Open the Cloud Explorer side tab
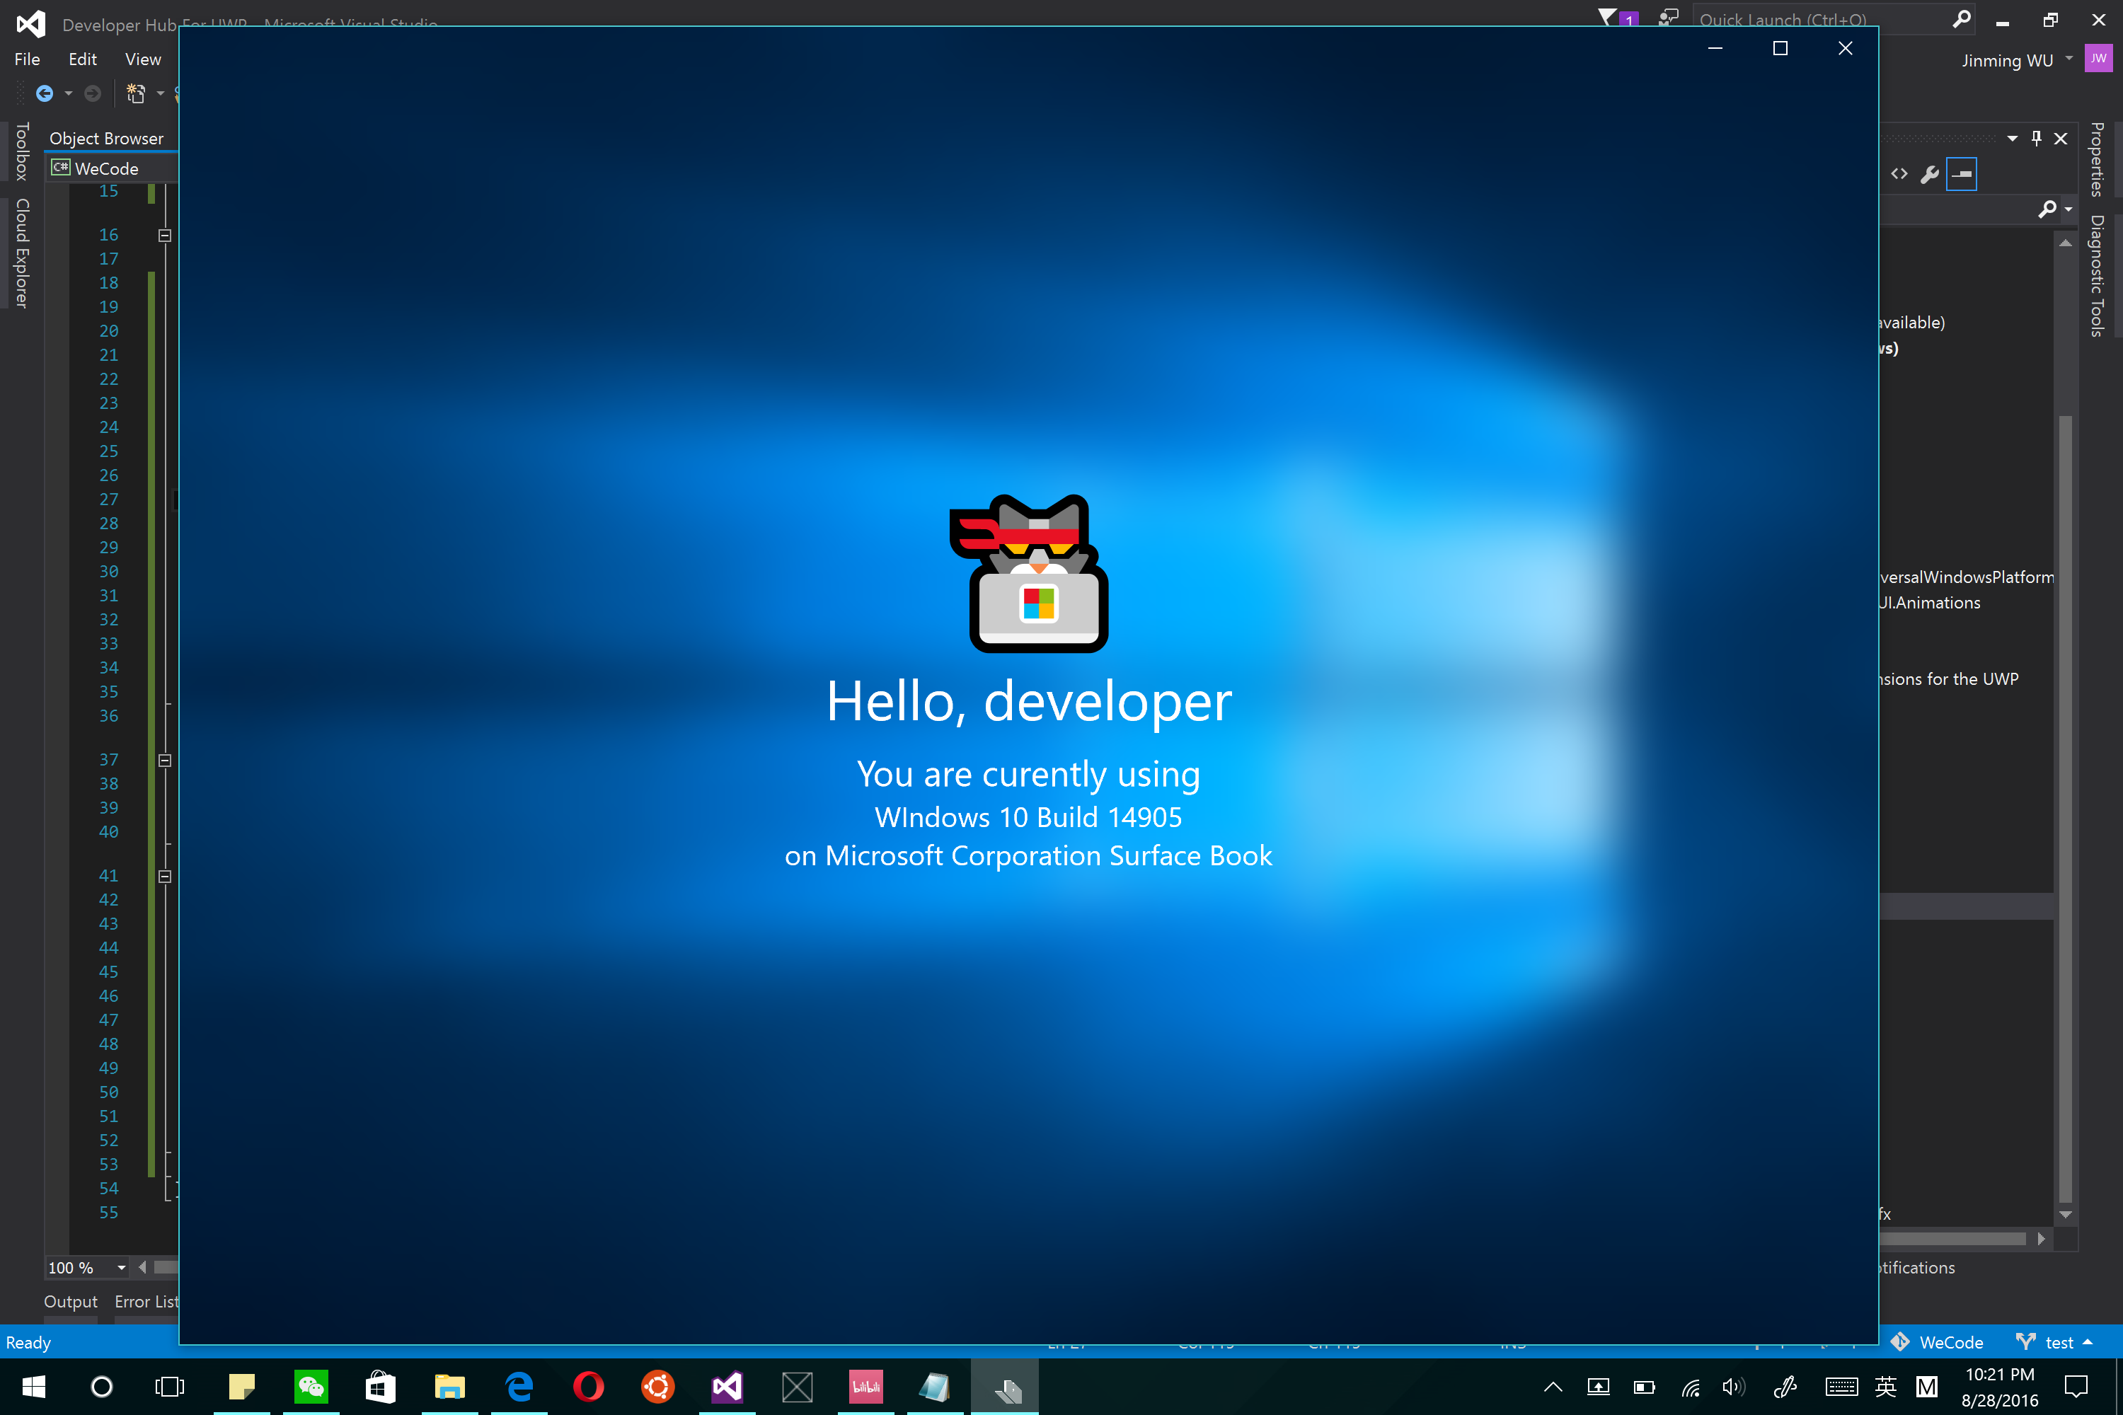The width and height of the screenshot is (2123, 1415). click(22, 253)
